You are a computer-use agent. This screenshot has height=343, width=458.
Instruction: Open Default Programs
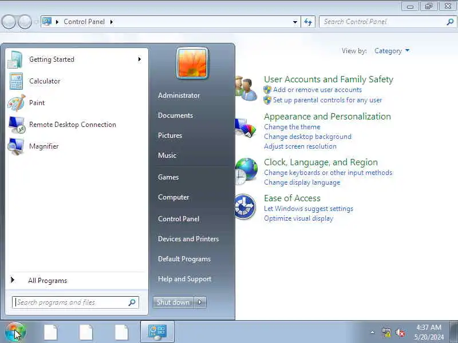coord(184,259)
